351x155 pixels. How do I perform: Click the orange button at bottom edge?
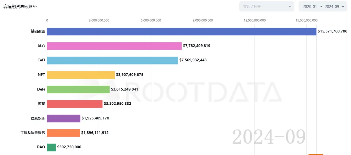[x=316, y=154]
